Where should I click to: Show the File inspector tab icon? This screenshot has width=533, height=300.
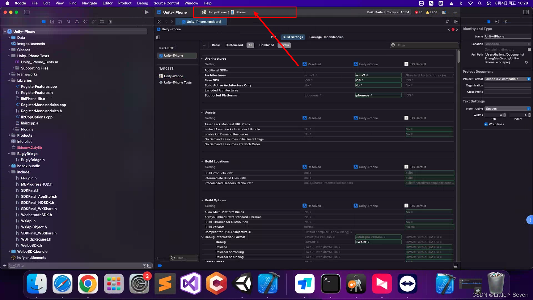(x=489, y=22)
